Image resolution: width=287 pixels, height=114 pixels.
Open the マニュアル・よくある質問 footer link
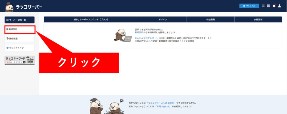[x=161, y=103]
